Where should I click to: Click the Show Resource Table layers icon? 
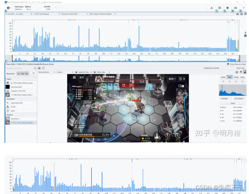228,64
